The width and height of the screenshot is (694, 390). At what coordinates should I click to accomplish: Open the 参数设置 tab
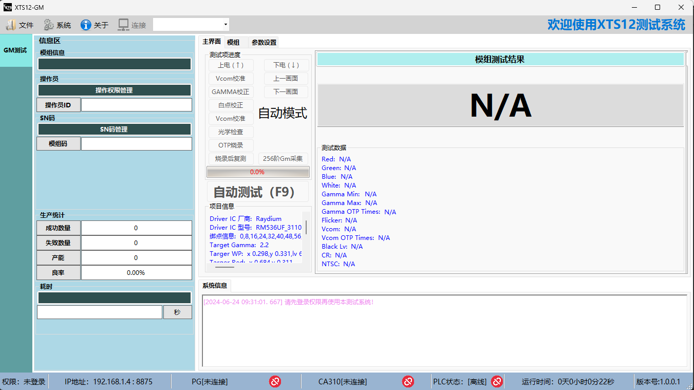click(264, 42)
